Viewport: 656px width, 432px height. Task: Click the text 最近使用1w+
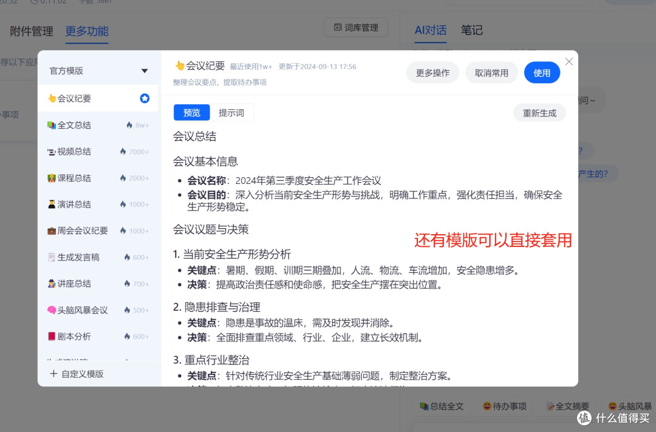coord(251,66)
